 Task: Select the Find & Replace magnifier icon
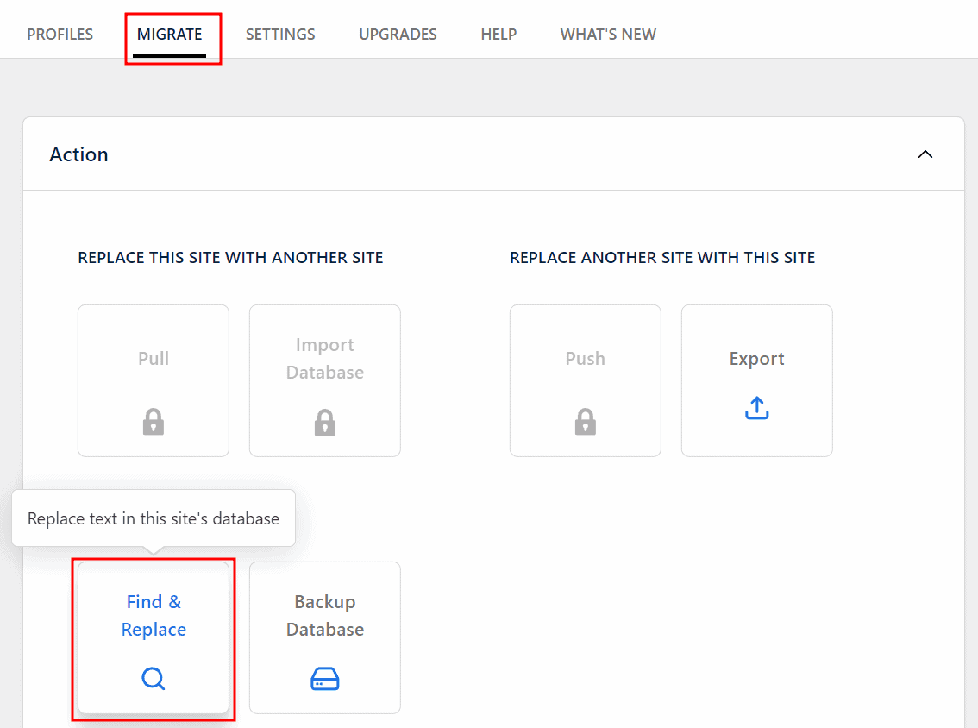click(x=153, y=679)
